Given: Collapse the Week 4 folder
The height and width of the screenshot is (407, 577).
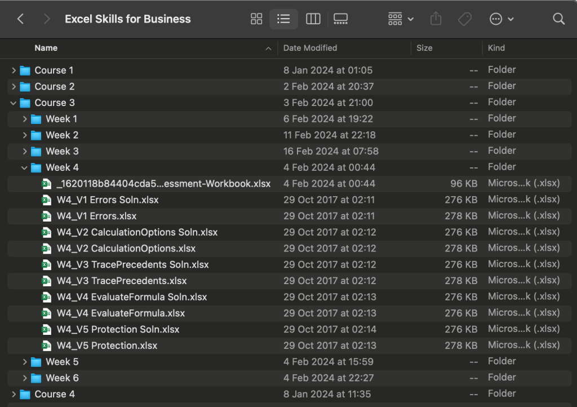Looking at the screenshot, I should [x=25, y=167].
